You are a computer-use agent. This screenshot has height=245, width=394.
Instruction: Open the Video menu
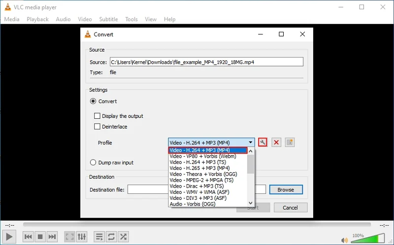85,19
